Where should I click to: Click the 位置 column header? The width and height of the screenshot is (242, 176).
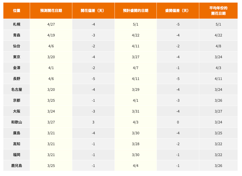coord(17,11)
